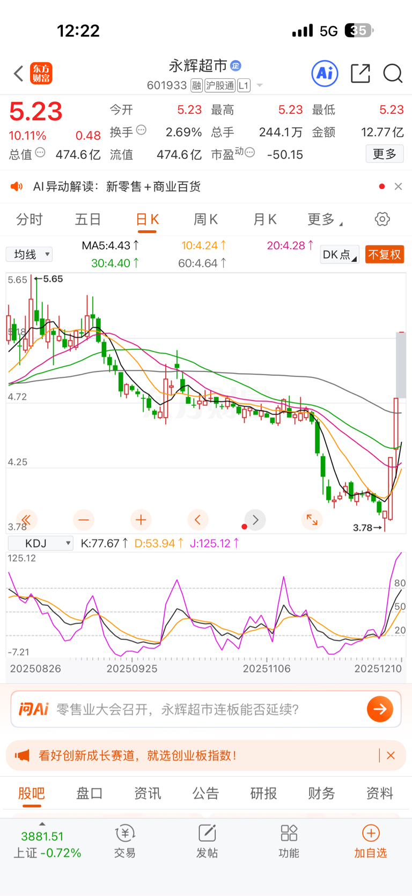The width and height of the screenshot is (412, 896).
Task: Expand the DK点 dropdown
Action: [x=340, y=254]
